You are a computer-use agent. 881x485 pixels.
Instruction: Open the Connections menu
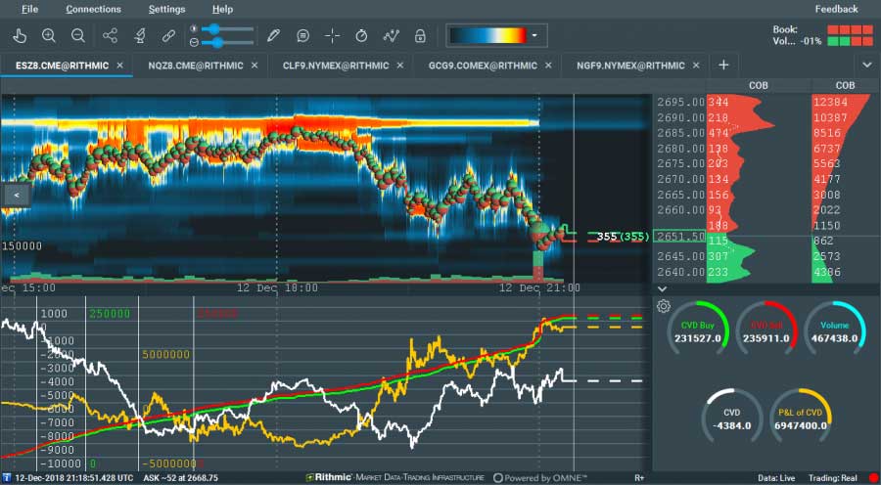coord(93,9)
